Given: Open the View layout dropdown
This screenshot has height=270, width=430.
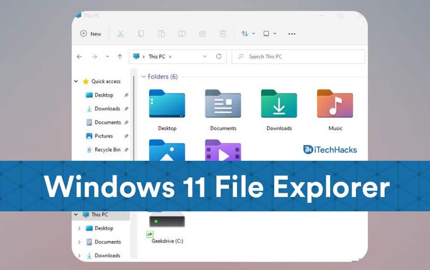Looking at the screenshot, I should [270, 34].
